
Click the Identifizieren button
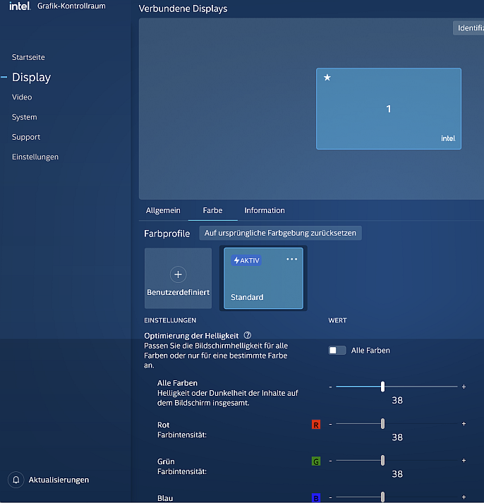(468, 28)
